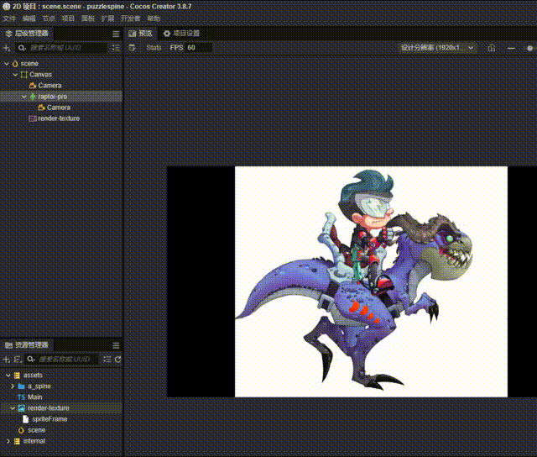Viewport: 537px width, 457px height.
Task: Select the internal folder
Action: [x=61, y=441]
